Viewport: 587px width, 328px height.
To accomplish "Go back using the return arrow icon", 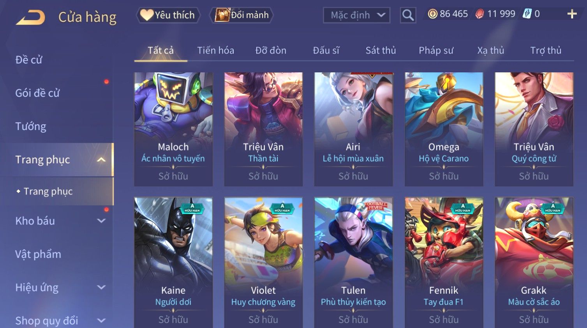I will point(30,17).
